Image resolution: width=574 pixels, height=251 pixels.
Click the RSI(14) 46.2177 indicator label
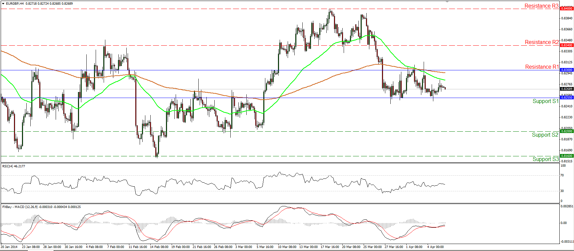click(x=14, y=166)
